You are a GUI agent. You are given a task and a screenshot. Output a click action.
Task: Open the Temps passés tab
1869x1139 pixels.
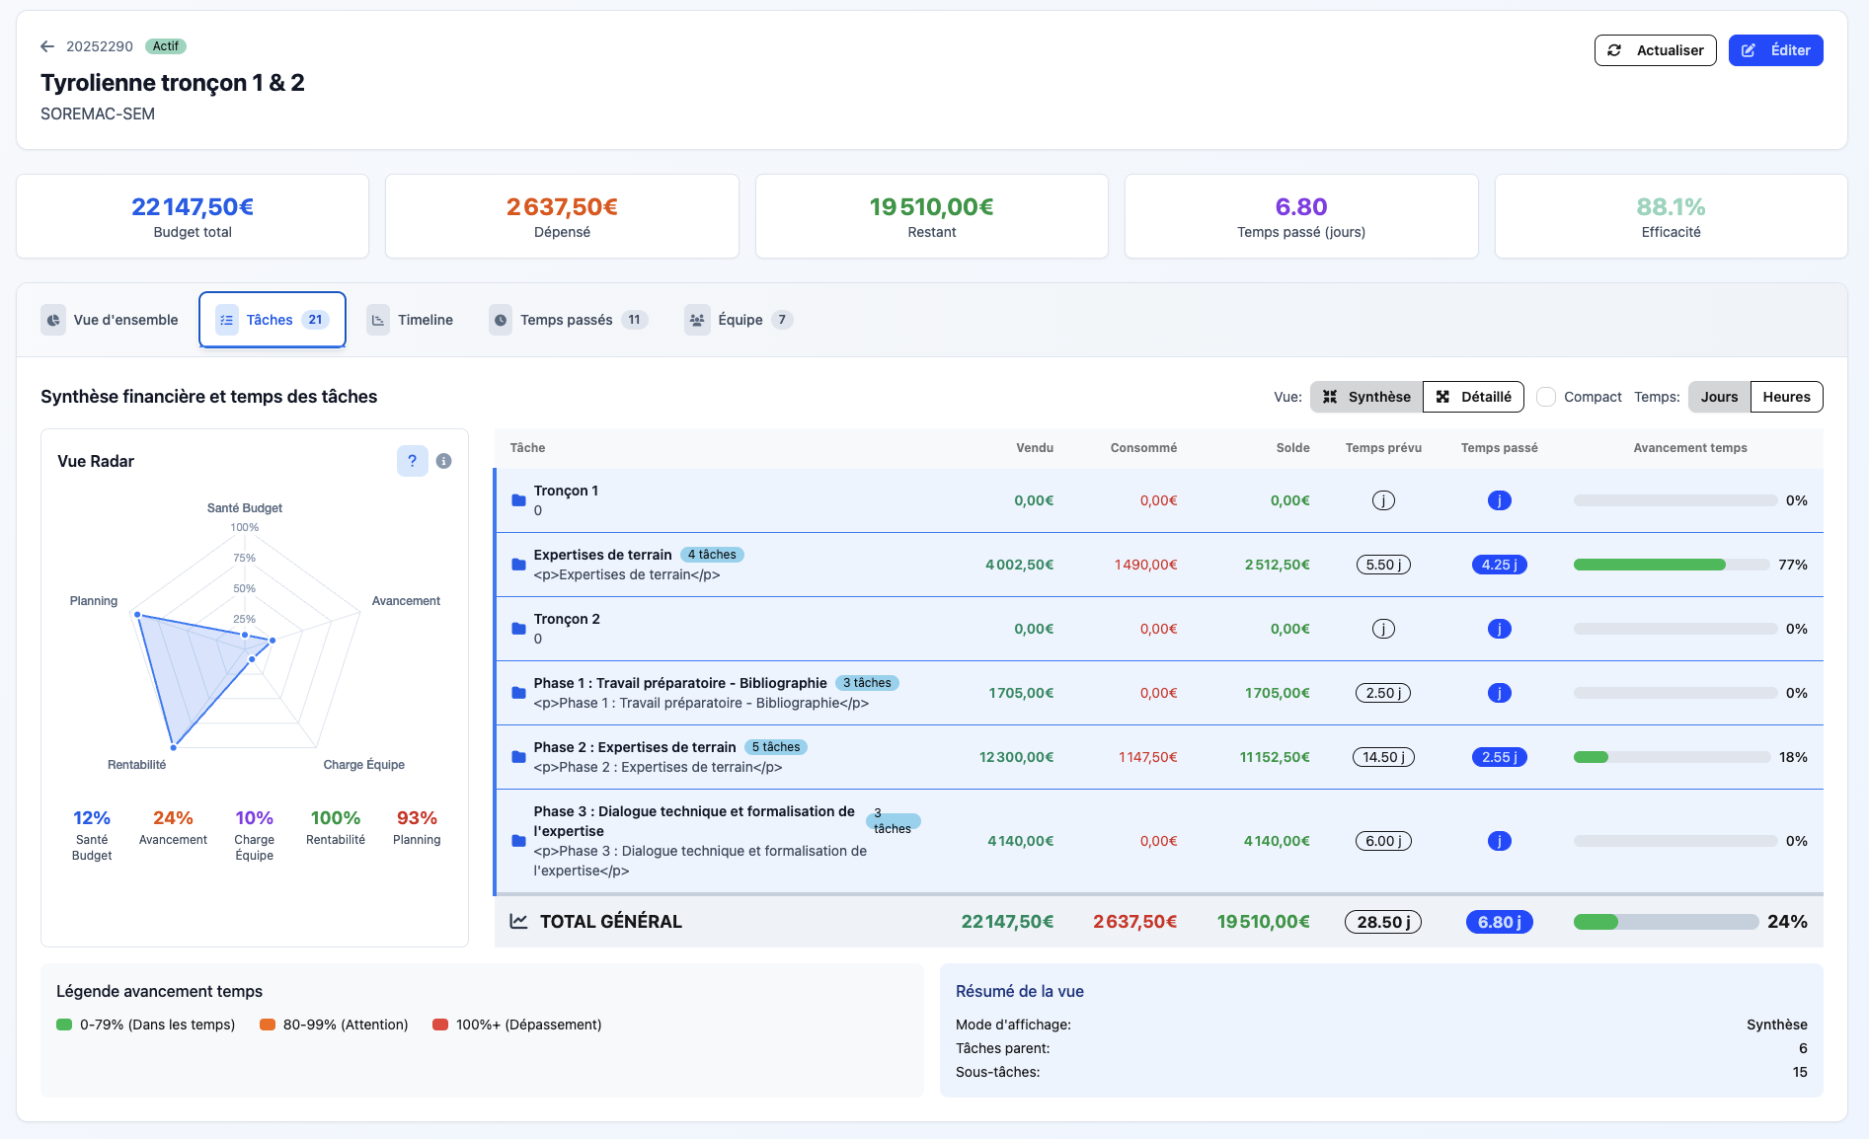568,320
